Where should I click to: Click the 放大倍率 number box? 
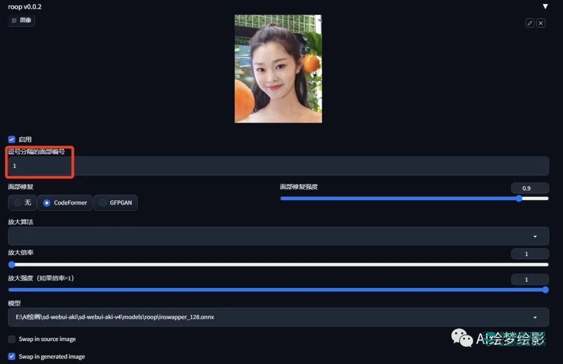(x=530, y=254)
